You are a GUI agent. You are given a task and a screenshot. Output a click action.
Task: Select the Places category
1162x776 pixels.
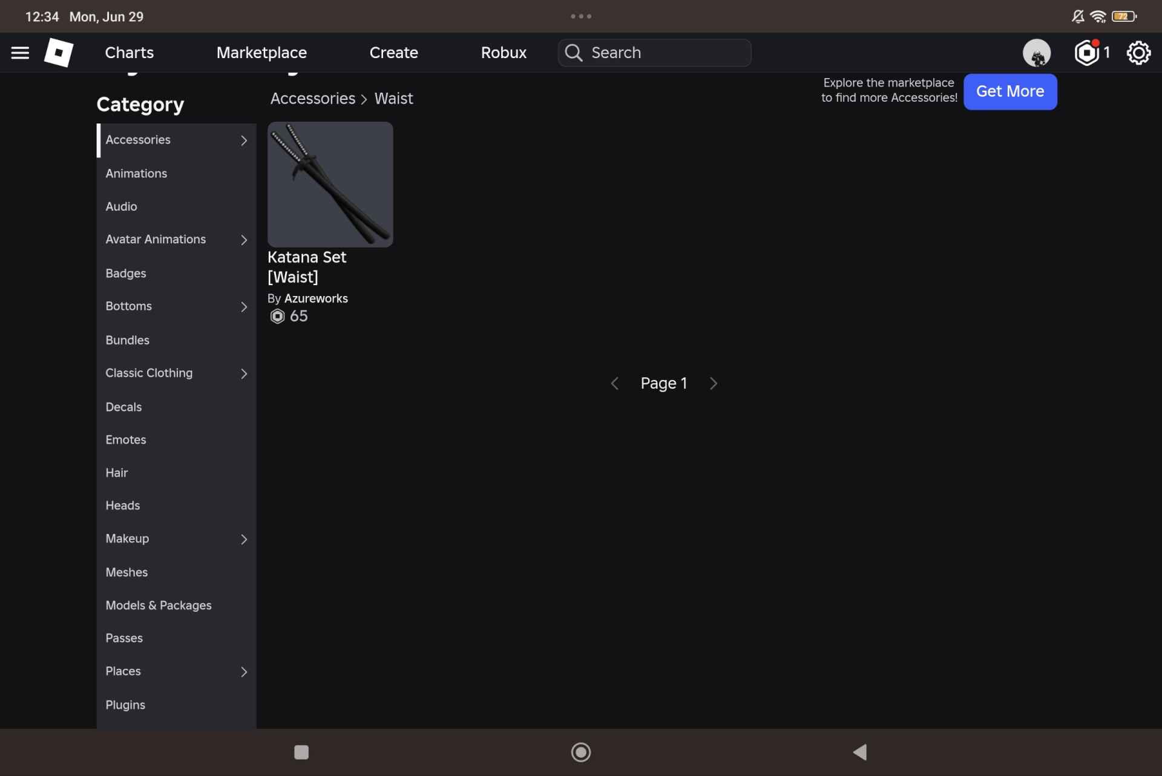click(x=177, y=671)
